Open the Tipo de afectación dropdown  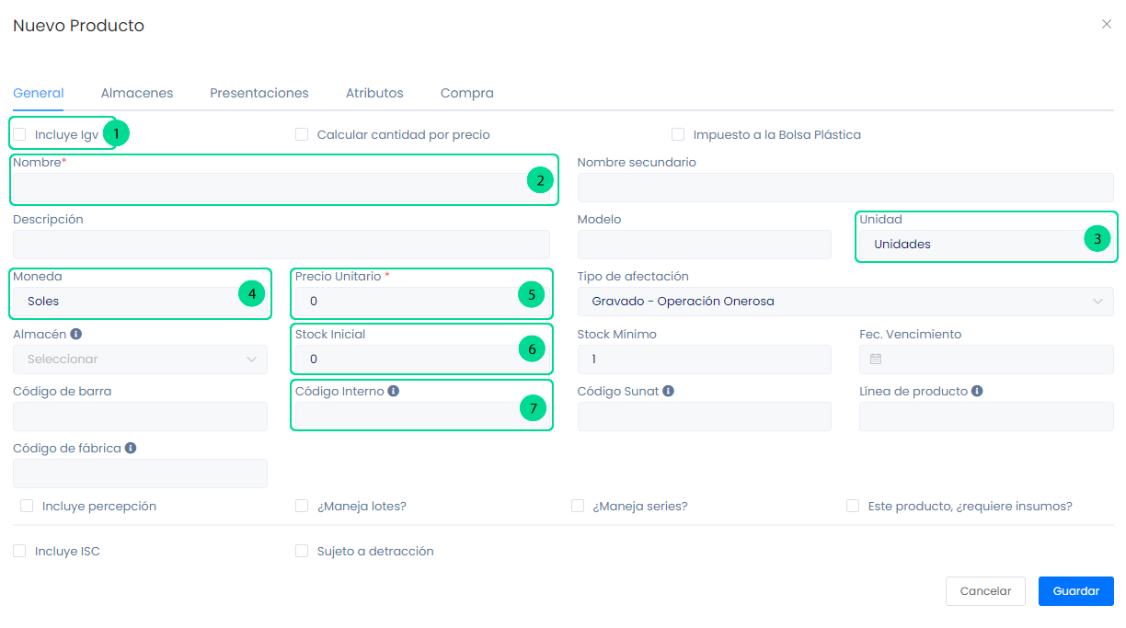[x=844, y=302]
